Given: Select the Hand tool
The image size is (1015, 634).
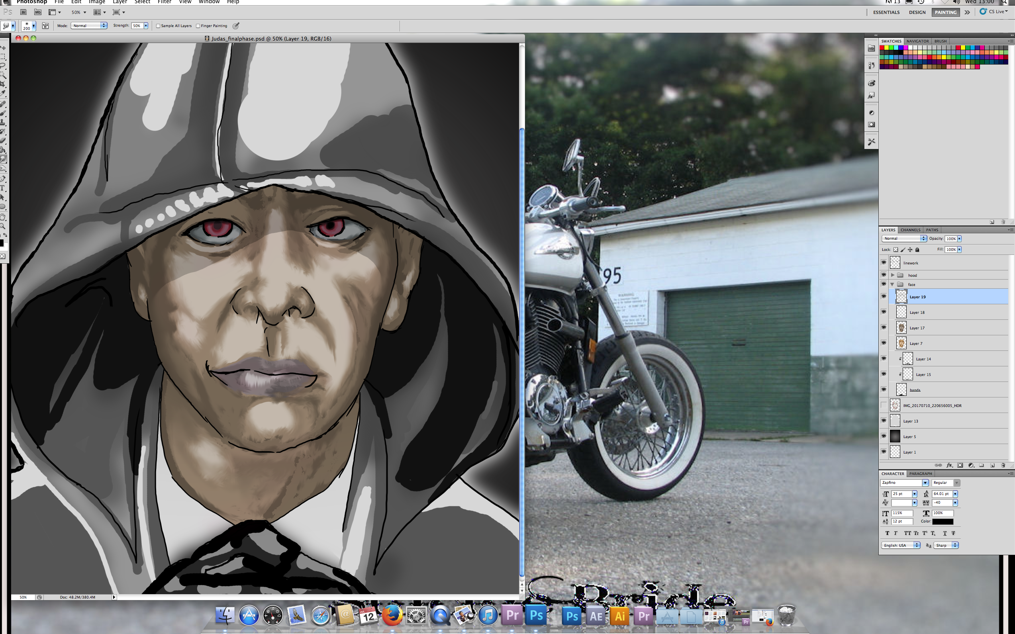Looking at the screenshot, I should (3, 217).
